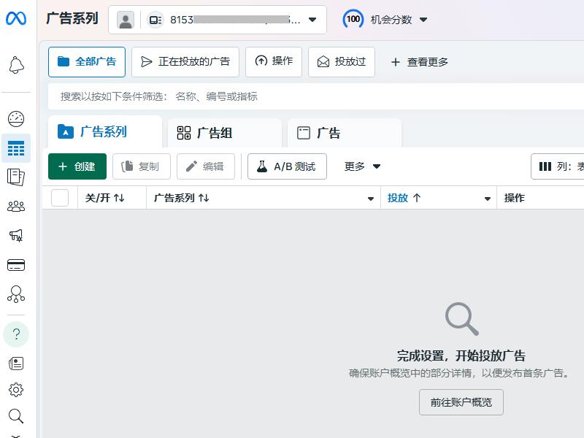
Task: Click the green 创建 button
Action: tap(77, 166)
